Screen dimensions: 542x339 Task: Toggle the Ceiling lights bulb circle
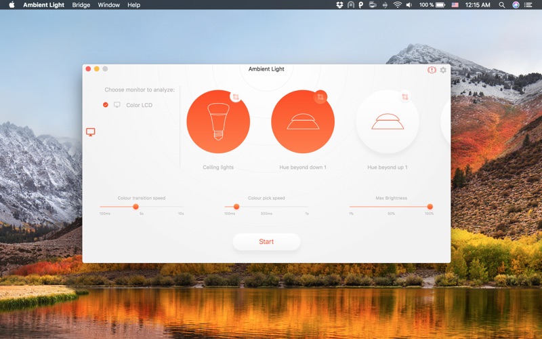pos(218,121)
